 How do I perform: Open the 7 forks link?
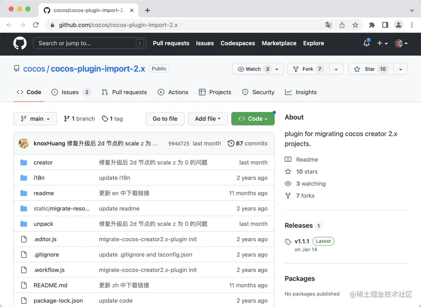click(300, 196)
